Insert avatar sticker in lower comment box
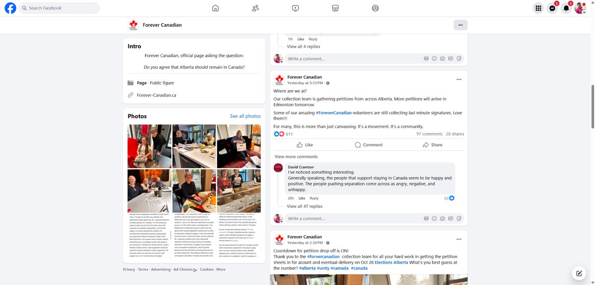The width and height of the screenshot is (595, 285). [426, 219]
